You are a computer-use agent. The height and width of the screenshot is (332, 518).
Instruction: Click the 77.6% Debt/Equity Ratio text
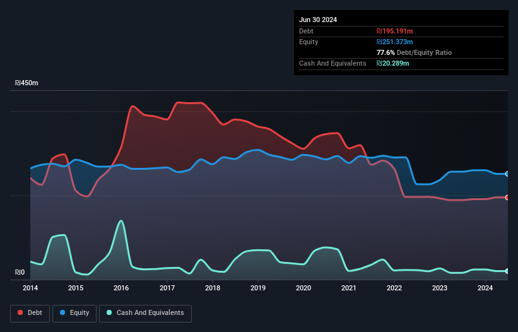pyautogui.click(x=414, y=52)
